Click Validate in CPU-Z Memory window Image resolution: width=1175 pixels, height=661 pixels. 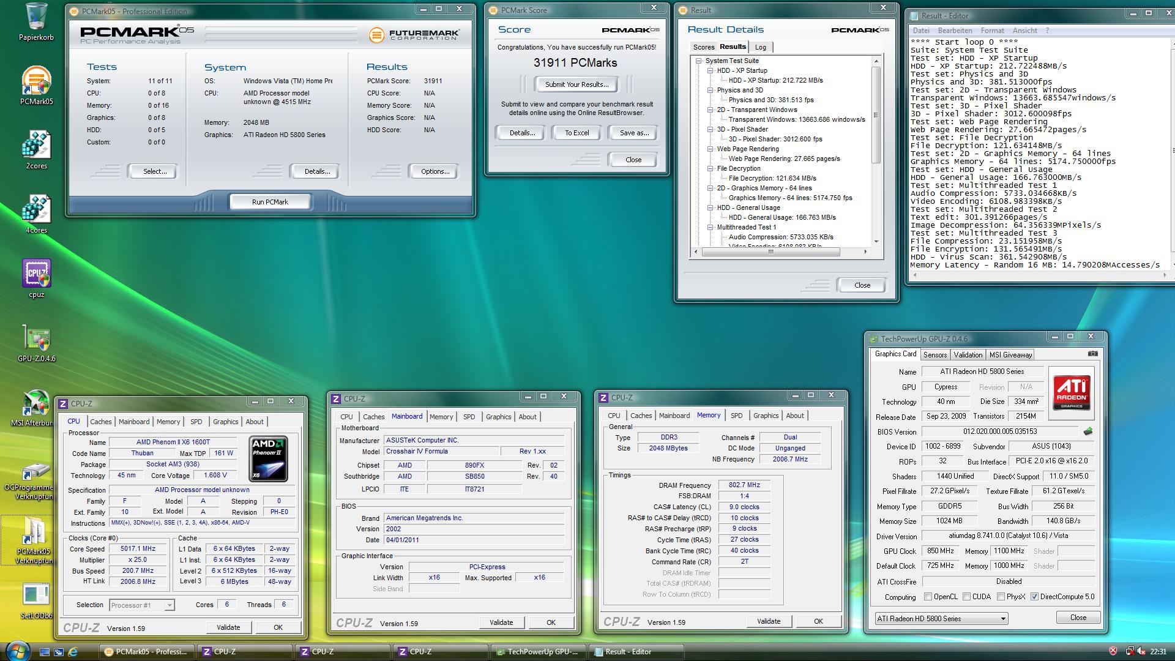pyautogui.click(x=768, y=621)
